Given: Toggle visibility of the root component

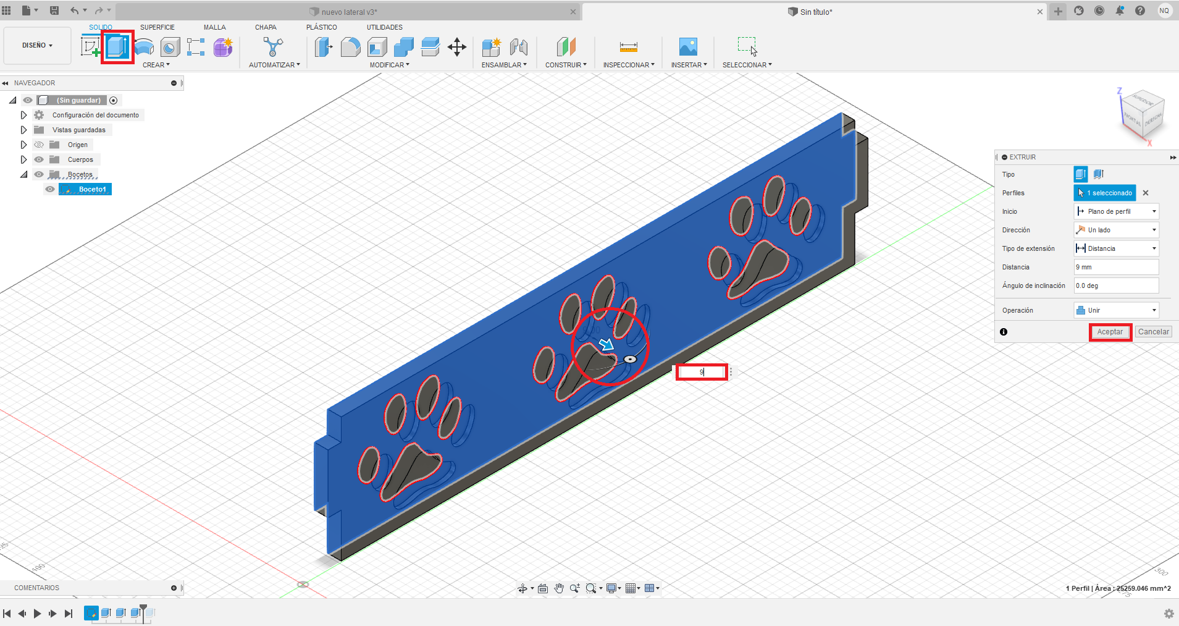Looking at the screenshot, I should (28, 100).
